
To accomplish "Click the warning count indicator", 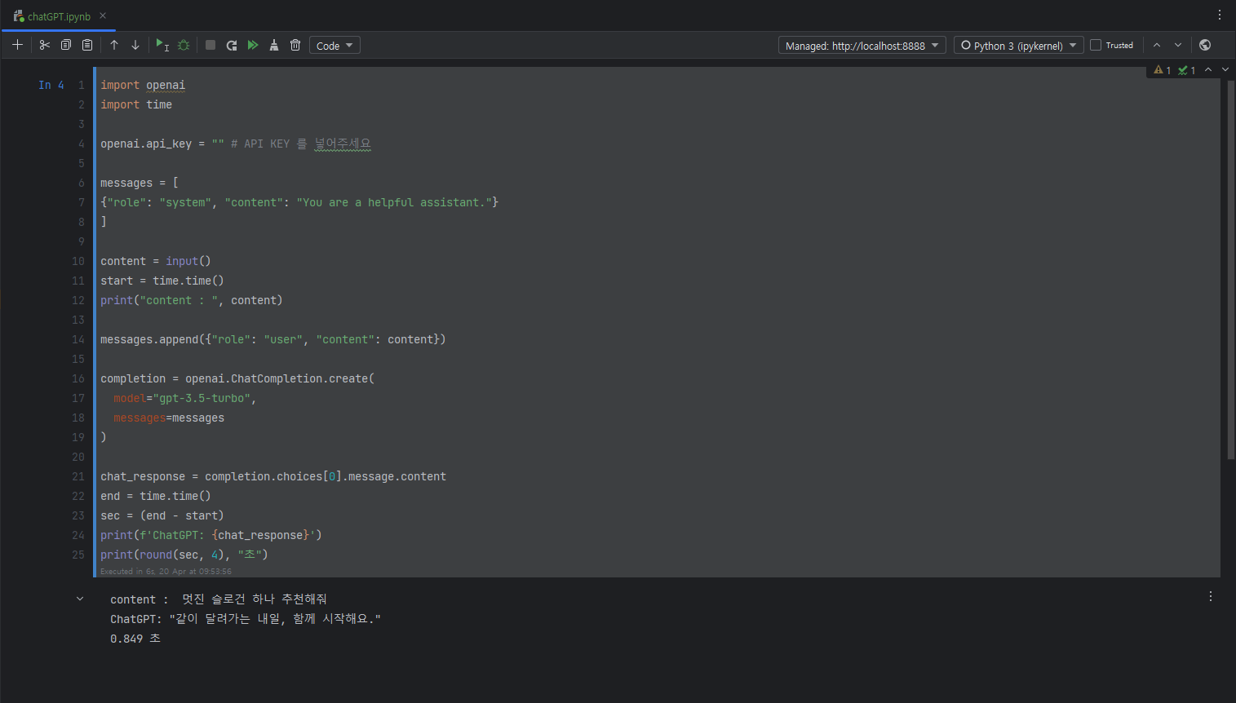I will click(1162, 70).
